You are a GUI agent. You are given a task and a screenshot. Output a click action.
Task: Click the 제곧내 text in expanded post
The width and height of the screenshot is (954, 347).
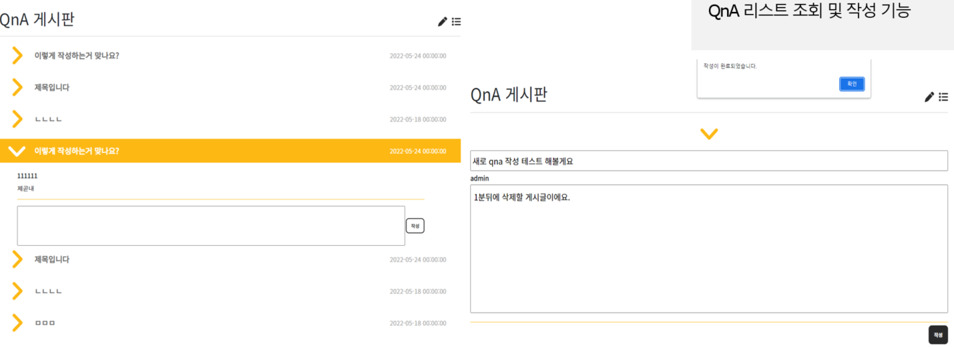25,188
